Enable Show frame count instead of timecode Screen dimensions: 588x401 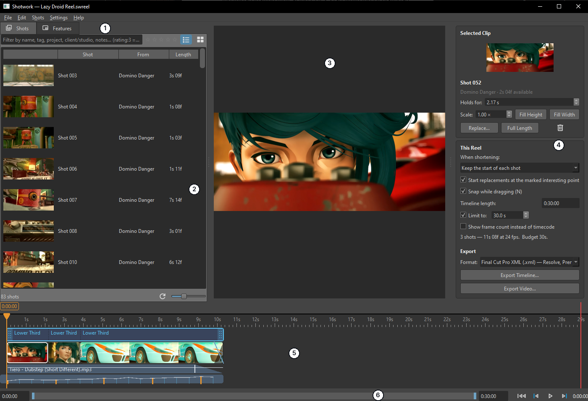(x=463, y=227)
